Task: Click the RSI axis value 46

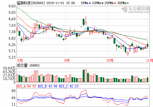Action: click(x=14, y=98)
